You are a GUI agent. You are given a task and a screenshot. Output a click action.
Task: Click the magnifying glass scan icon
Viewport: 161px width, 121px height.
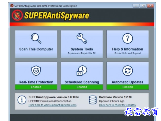(36, 38)
